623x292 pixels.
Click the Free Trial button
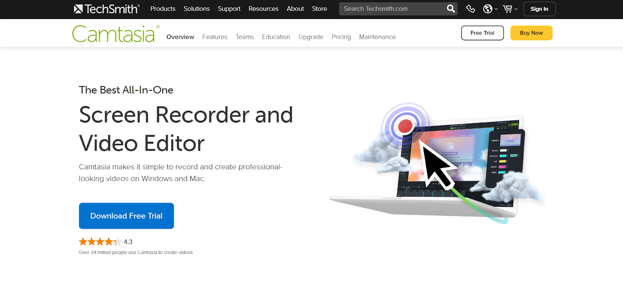coord(482,33)
